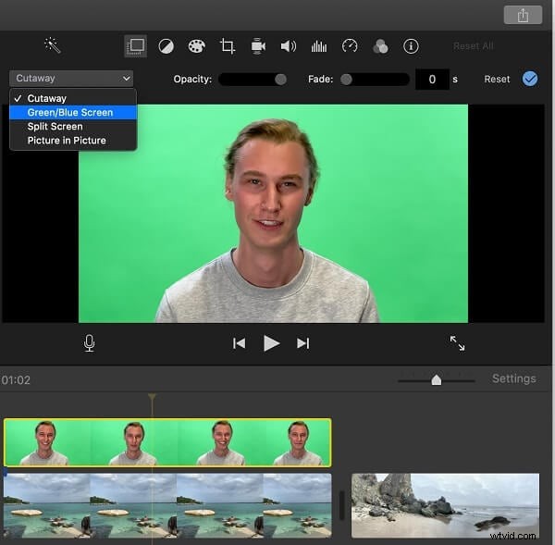Choose Green/Blue Screen from the menu

[x=73, y=112]
